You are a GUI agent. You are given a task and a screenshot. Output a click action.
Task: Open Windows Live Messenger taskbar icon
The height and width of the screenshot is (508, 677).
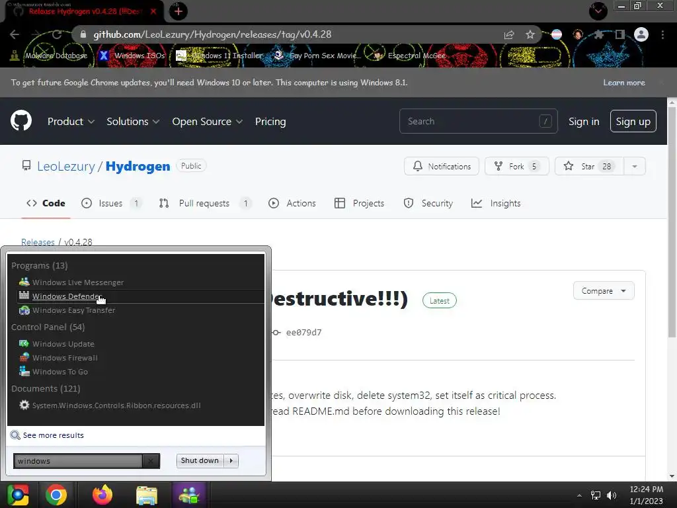coord(188,495)
